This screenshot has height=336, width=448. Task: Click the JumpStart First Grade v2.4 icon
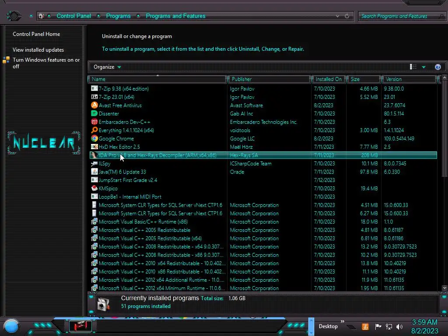94,180
